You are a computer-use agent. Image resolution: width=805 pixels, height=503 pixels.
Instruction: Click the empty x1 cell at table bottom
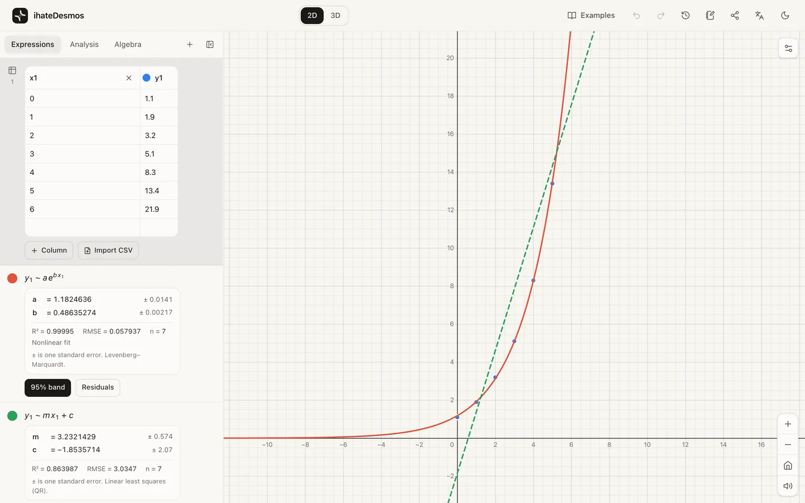coord(83,227)
